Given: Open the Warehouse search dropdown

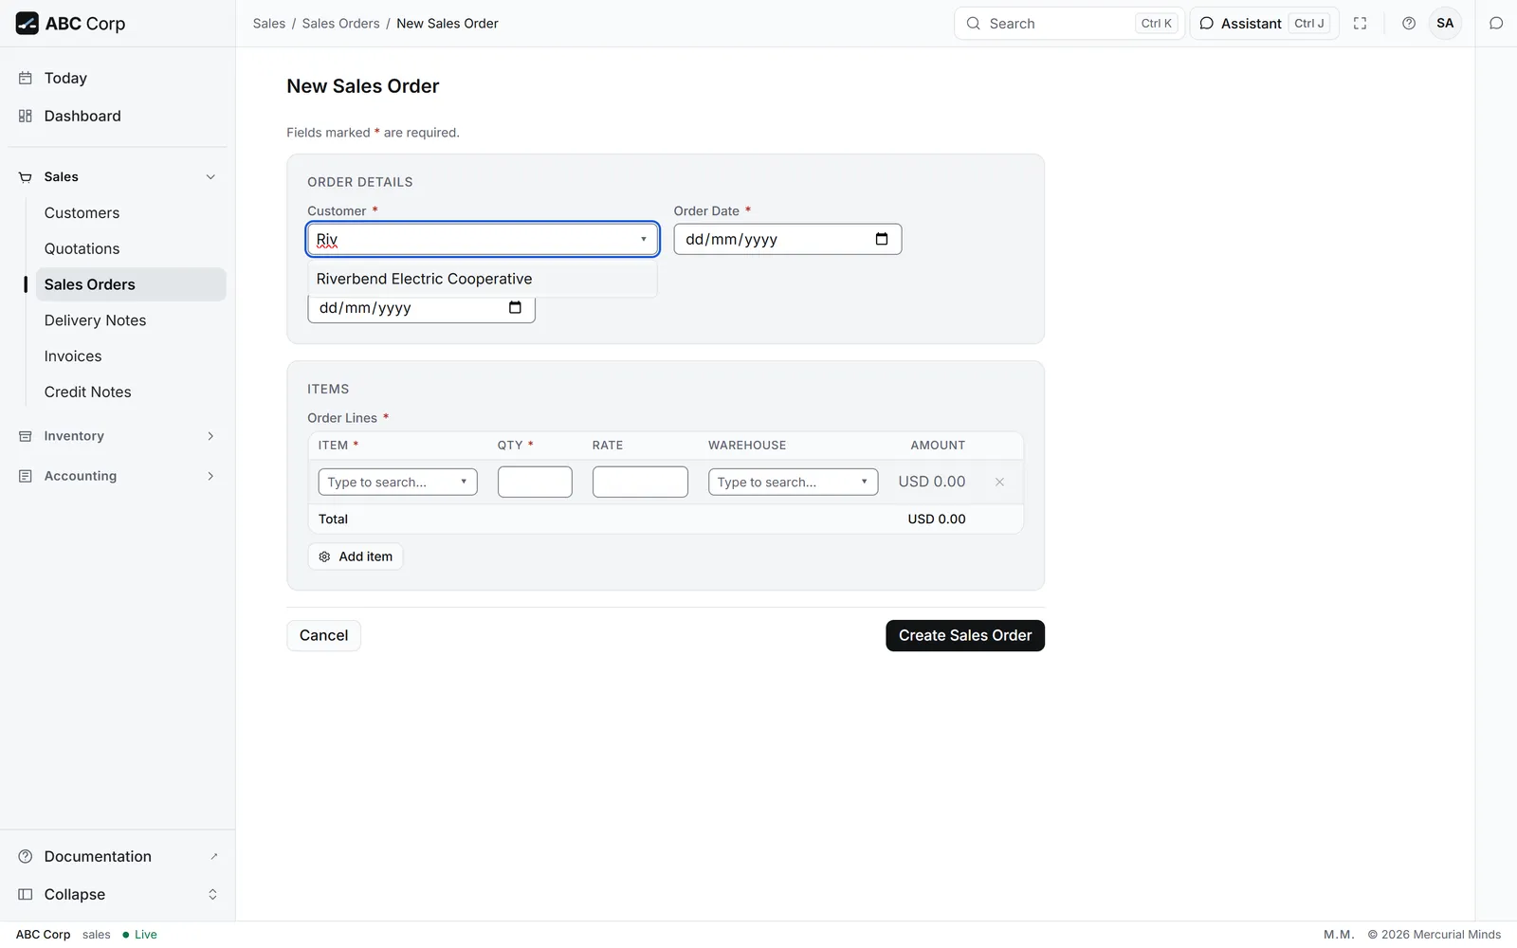Looking at the screenshot, I should 794,482.
